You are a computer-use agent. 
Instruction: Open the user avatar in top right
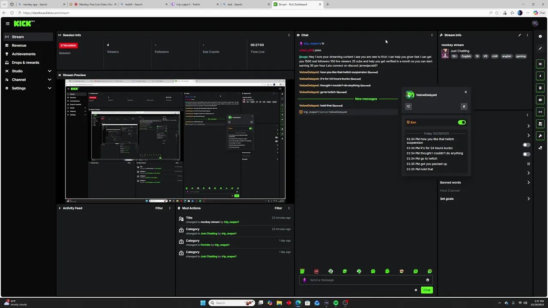[535, 24]
